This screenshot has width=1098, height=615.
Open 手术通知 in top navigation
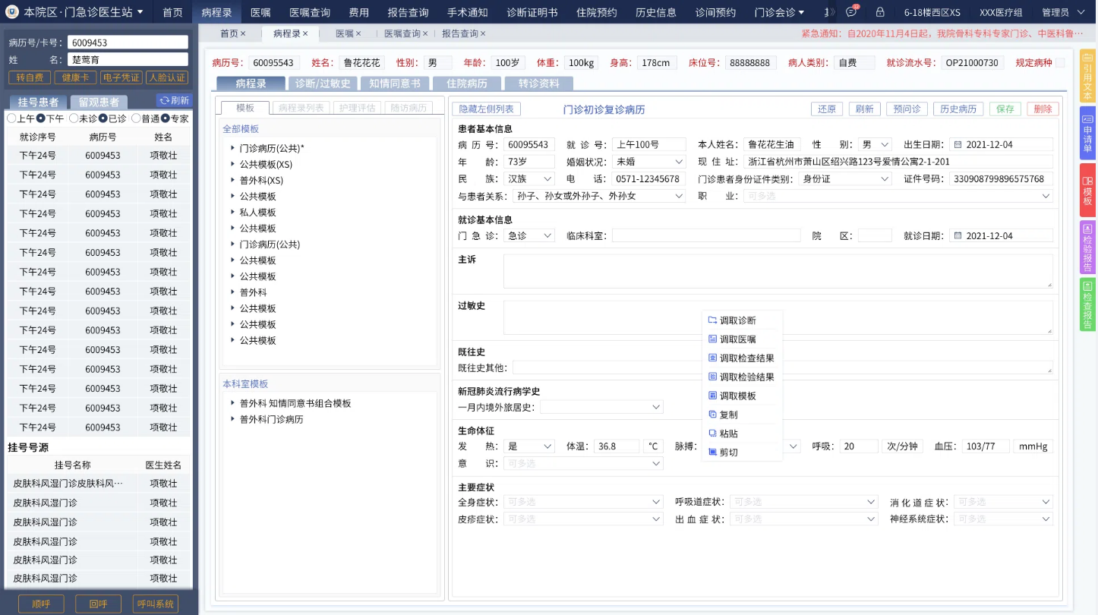pos(468,12)
